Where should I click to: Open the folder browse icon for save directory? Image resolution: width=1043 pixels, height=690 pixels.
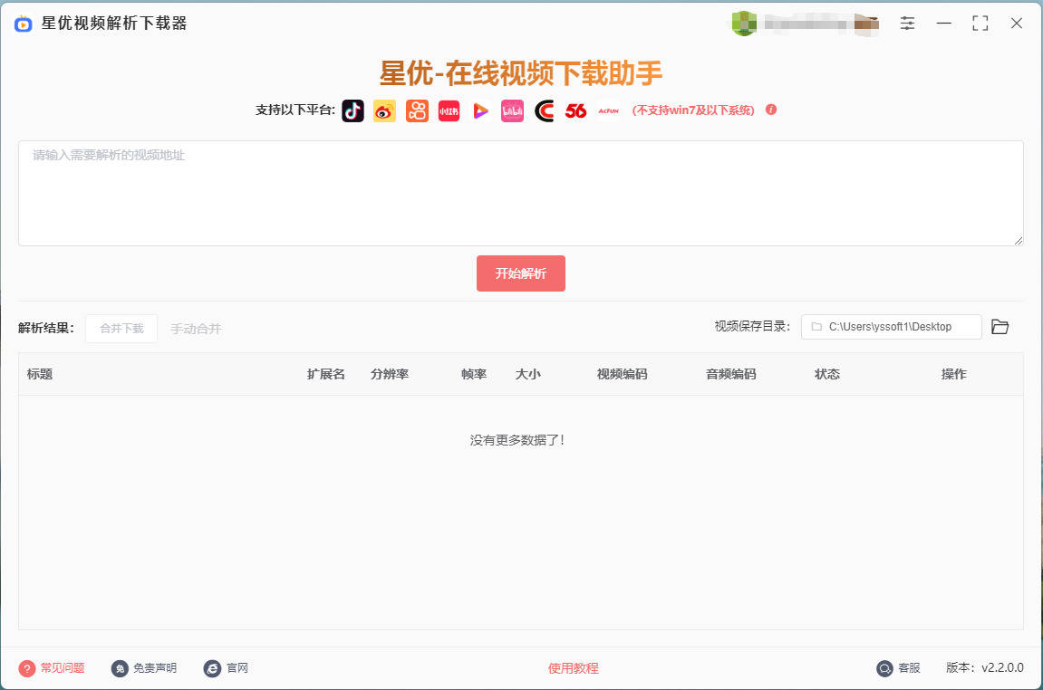point(1000,327)
